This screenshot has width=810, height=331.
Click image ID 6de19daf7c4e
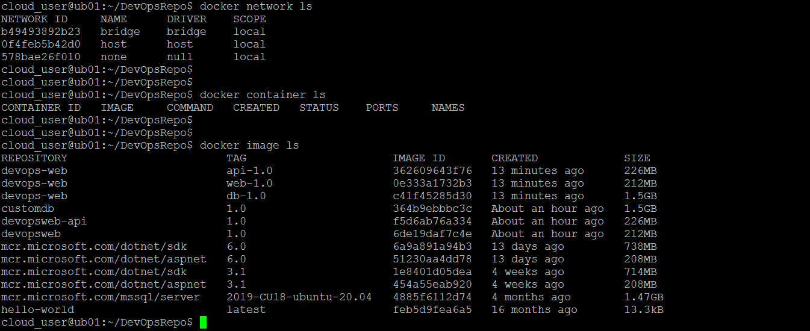[432, 234]
